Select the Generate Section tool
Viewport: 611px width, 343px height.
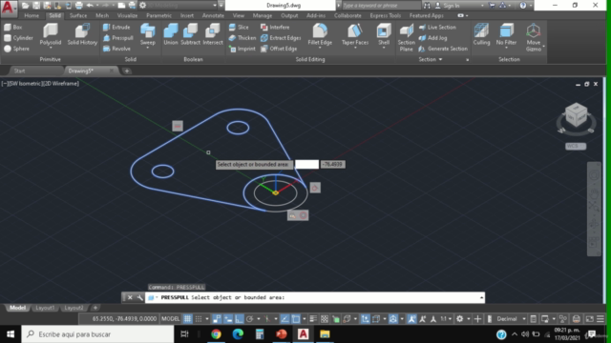pyautogui.click(x=443, y=49)
